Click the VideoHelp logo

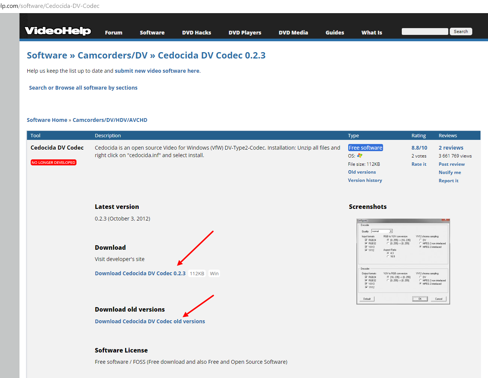point(58,31)
